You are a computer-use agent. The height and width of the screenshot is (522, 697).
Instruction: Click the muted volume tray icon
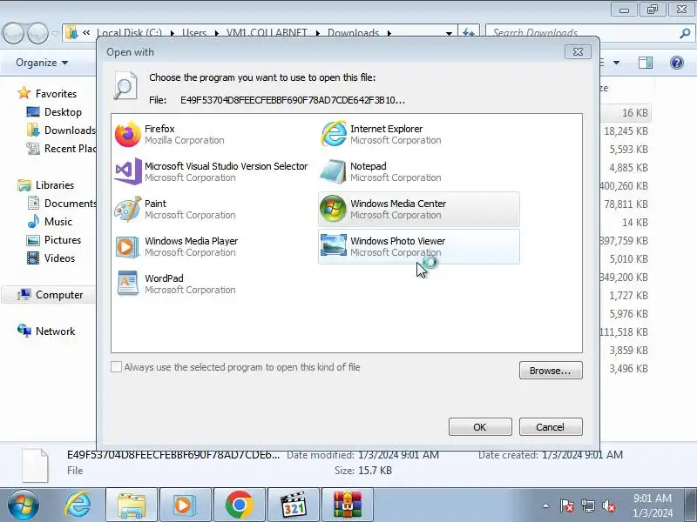coord(608,505)
